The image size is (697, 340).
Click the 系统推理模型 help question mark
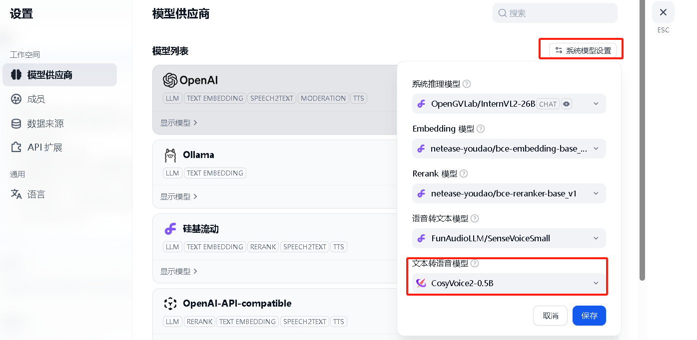click(x=467, y=84)
